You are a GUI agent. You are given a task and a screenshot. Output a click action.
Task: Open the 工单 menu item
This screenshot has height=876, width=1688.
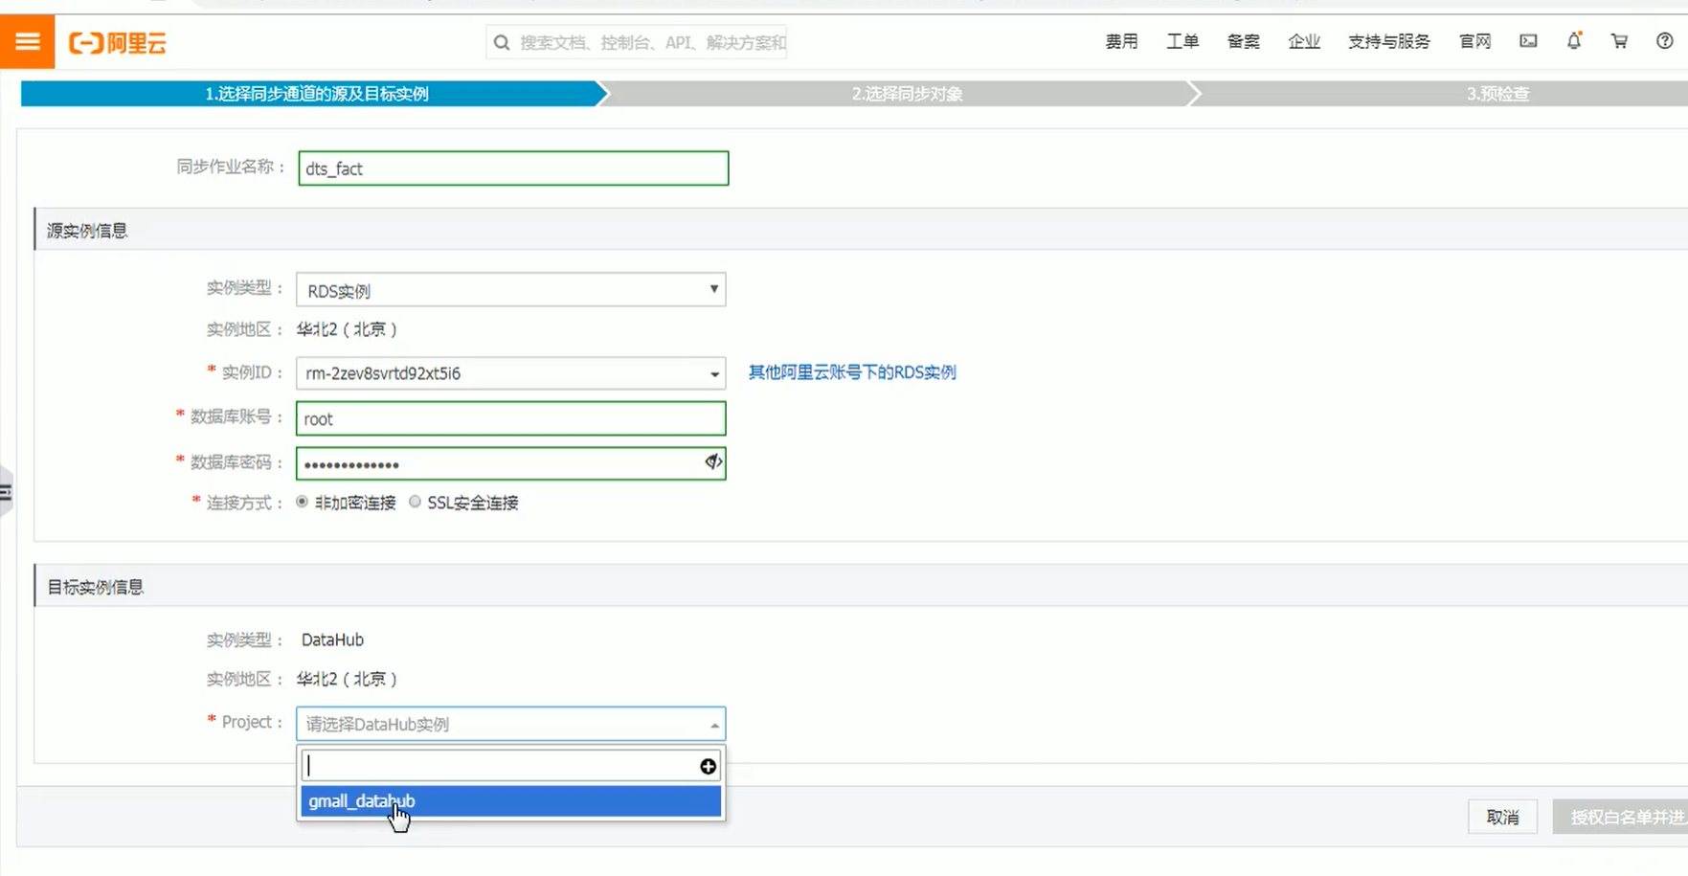[x=1182, y=41]
